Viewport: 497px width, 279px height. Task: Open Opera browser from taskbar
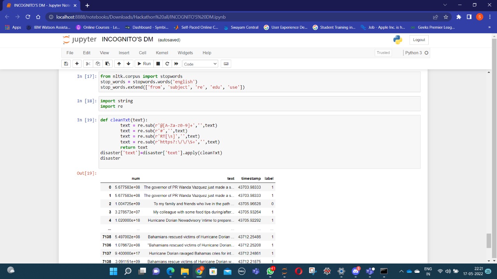[x=299, y=271]
